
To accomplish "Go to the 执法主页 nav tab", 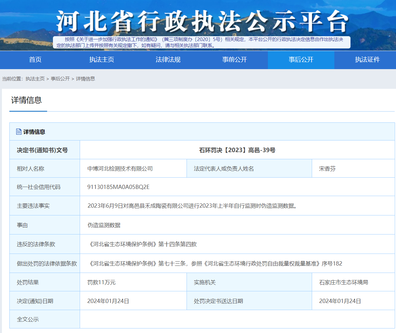I will 102,60.
